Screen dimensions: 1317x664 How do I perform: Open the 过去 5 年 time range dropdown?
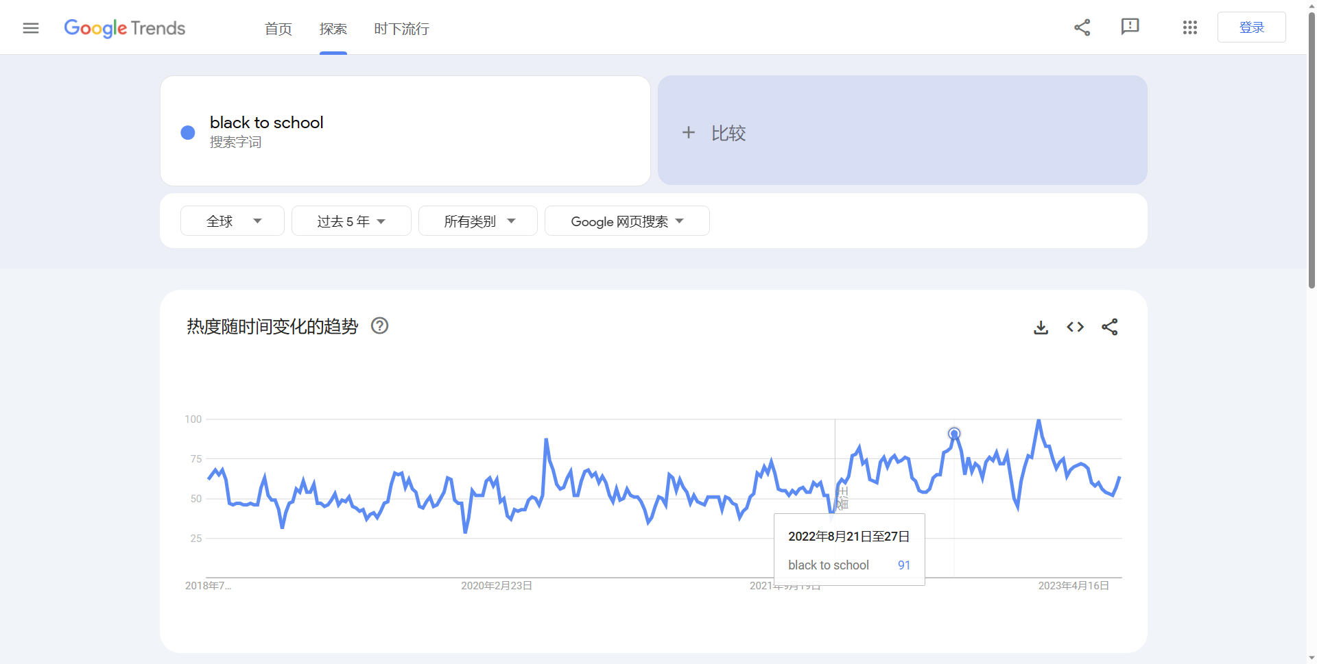click(x=351, y=221)
